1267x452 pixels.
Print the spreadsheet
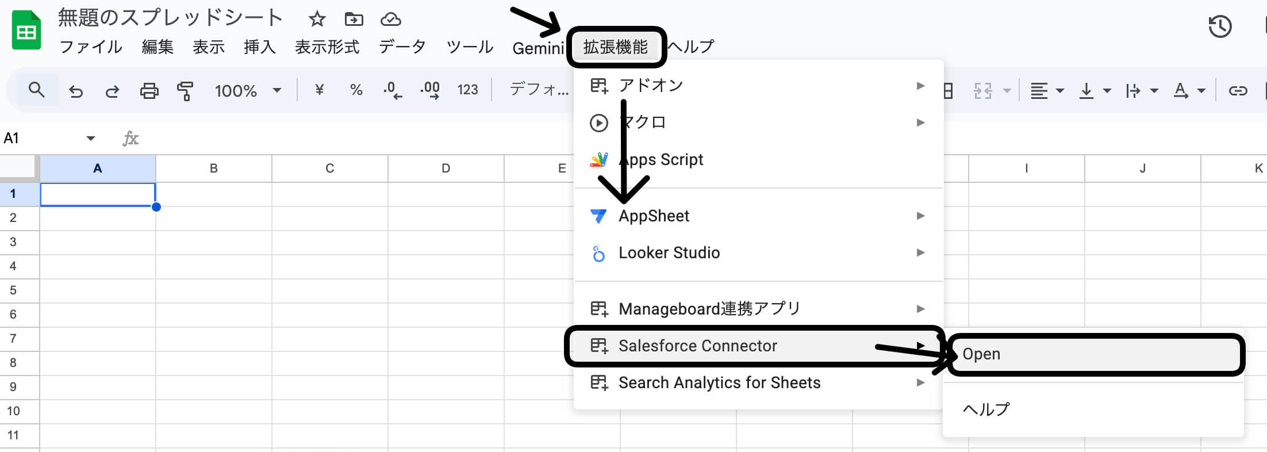point(149,91)
